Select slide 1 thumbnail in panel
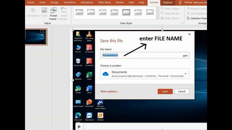Screen dimensions: 232x130 click(36, 37)
